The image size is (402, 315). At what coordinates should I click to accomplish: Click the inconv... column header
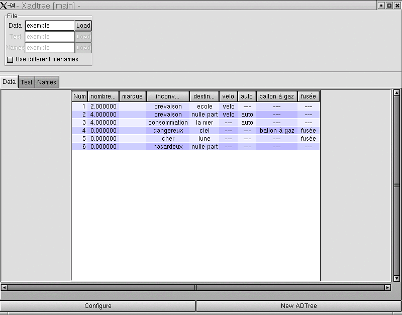[168, 96]
